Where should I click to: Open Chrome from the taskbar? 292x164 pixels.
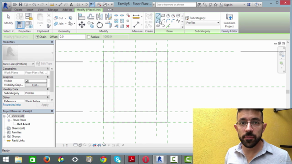tap(104, 159)
